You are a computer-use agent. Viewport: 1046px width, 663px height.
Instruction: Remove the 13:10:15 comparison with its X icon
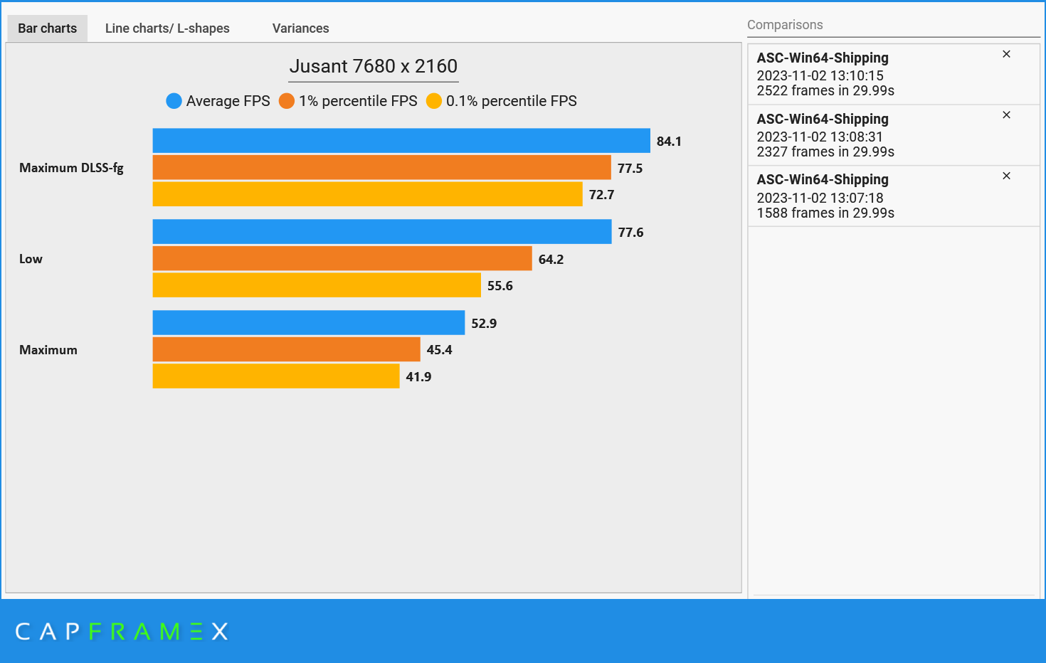1006,53
